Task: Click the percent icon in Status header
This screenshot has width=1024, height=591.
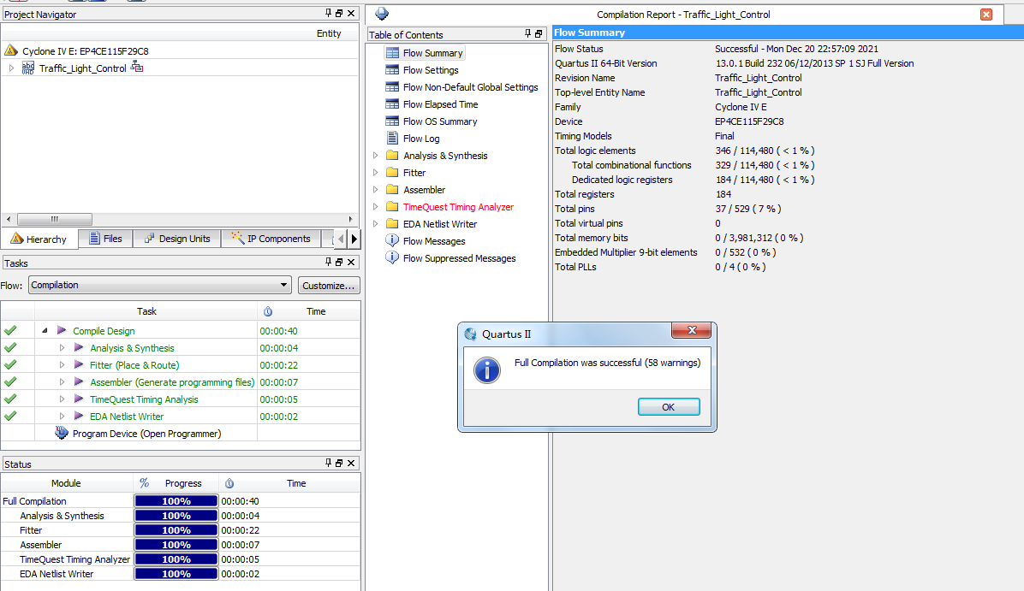Action: 145,482
